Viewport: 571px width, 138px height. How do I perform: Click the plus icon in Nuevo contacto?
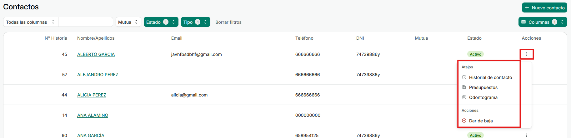[x=527, y=7]
